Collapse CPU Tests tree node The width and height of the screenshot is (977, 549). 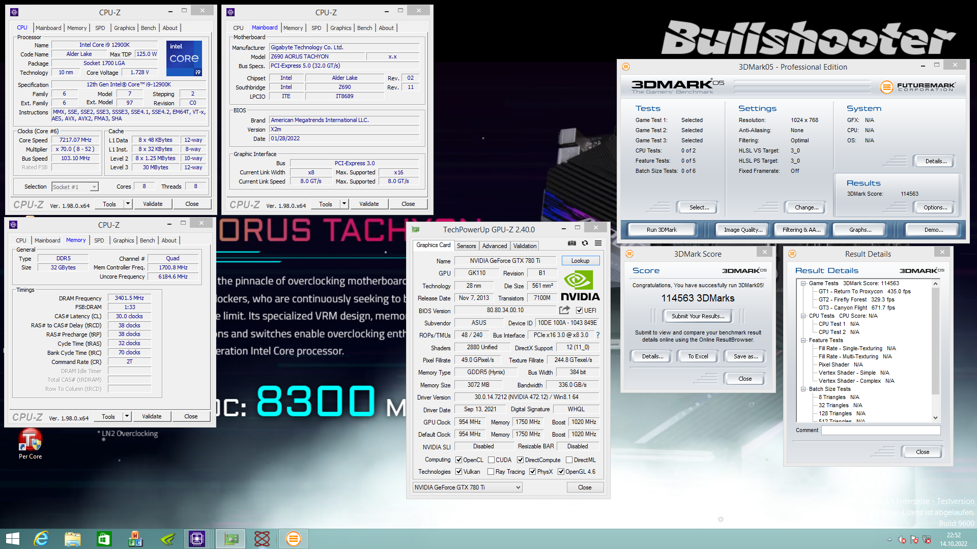pyautogui.click(x=803, y=316)
